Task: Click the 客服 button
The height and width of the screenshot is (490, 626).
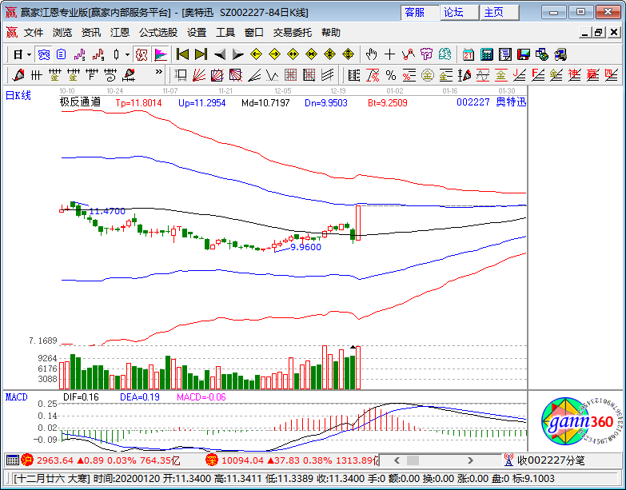Action: click(x=419, y=12)
